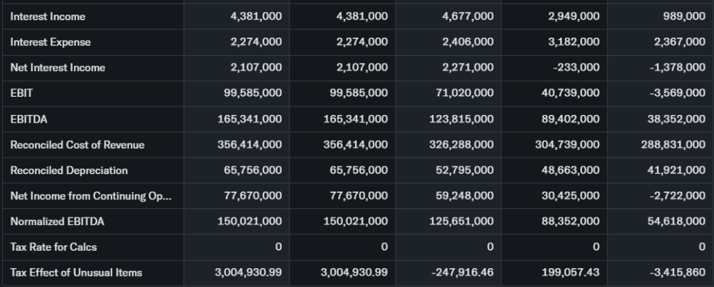Click the truncated Net Income from Continuing label
The height and width of the screenshot is (287, 714).
pyautogui.click(x=91, y=196)
